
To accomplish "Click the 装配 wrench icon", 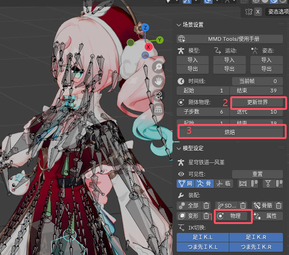I will tap(181, 195).
